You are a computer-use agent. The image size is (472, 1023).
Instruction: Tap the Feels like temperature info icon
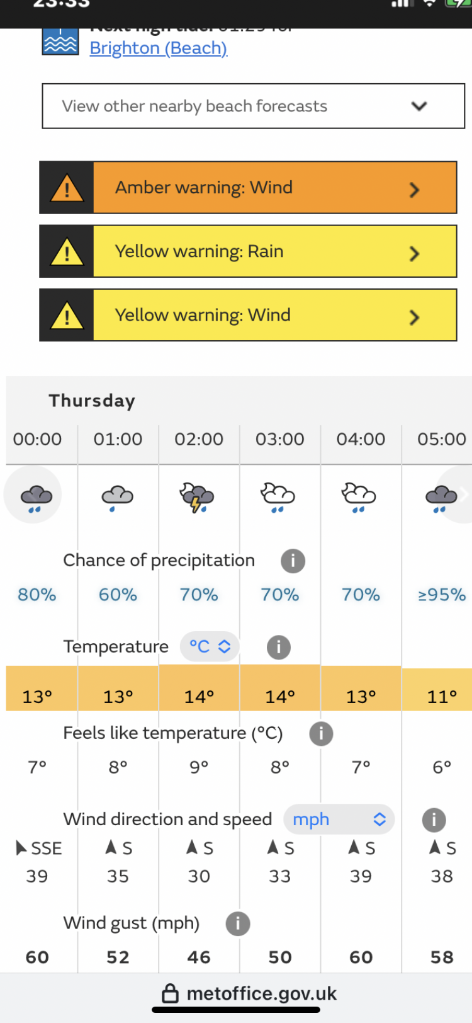[321, 733]
